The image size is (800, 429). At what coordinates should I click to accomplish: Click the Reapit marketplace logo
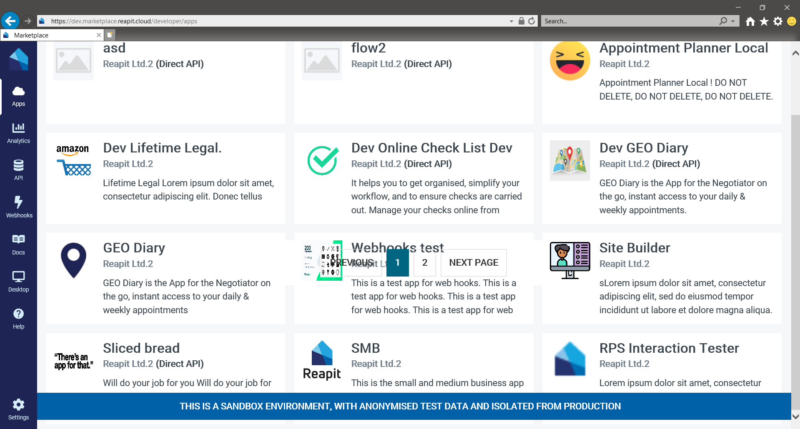pyautogui.click(x=18, y=59)
